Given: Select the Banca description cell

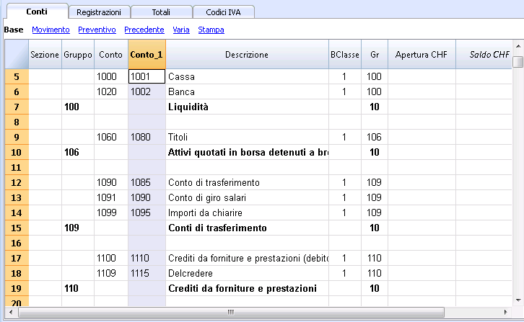Looking at the screenshot, I should (247, 91).
